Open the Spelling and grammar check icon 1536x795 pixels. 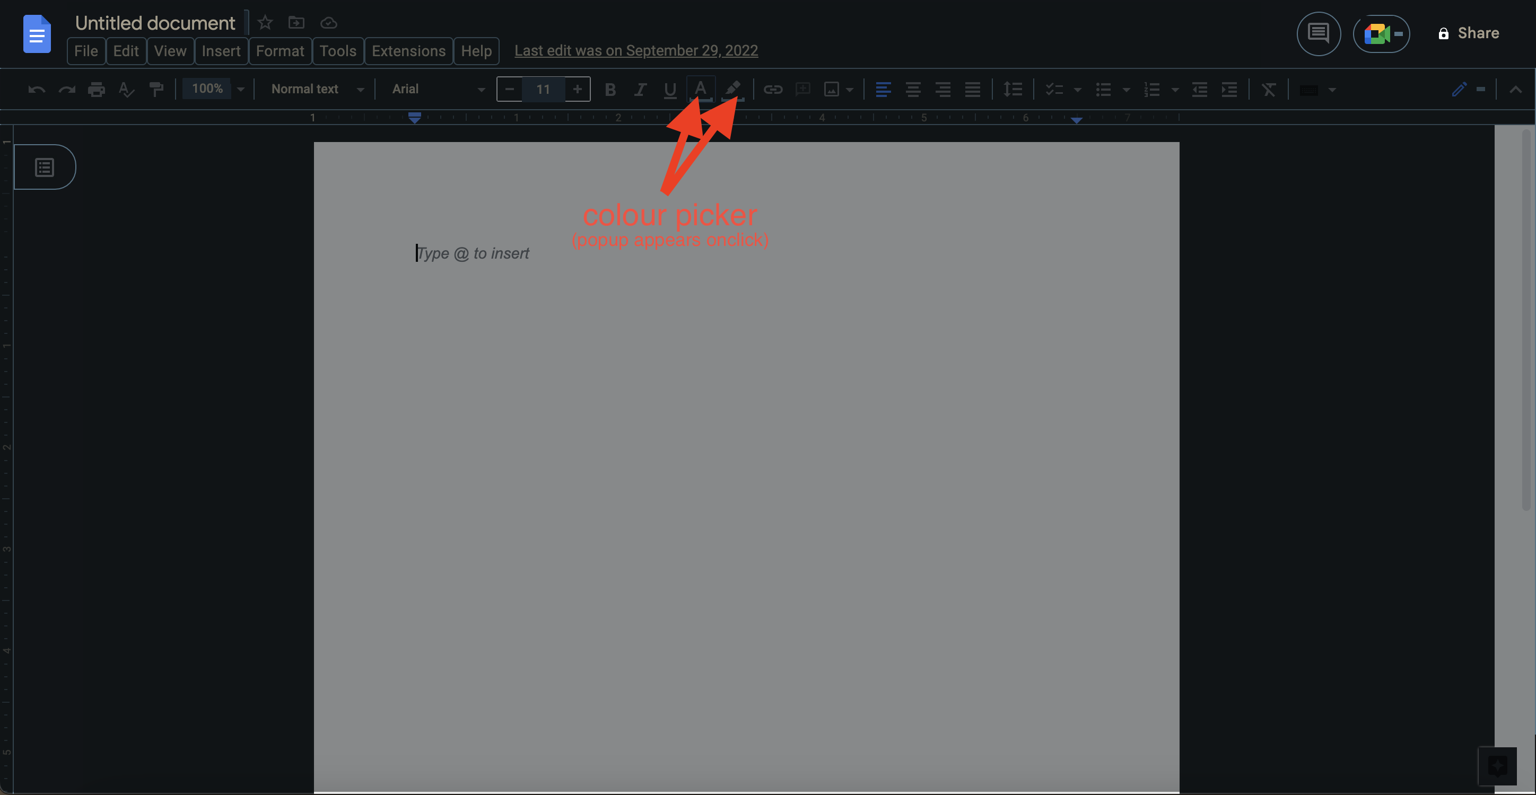(x=126, y=89)
